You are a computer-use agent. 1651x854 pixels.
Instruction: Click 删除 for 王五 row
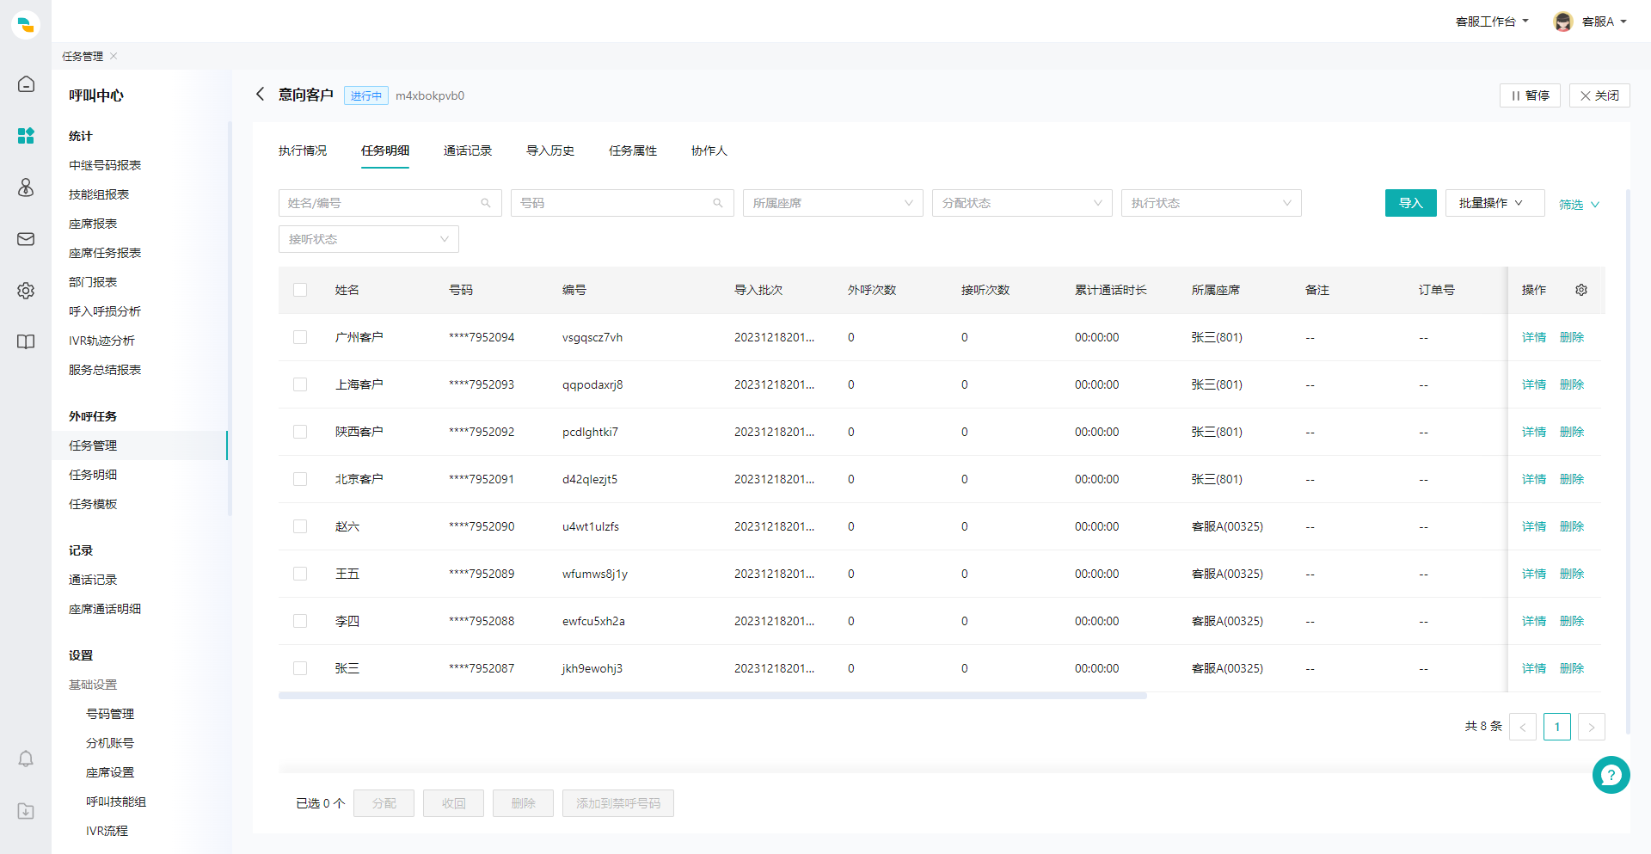click(1572, 574)
